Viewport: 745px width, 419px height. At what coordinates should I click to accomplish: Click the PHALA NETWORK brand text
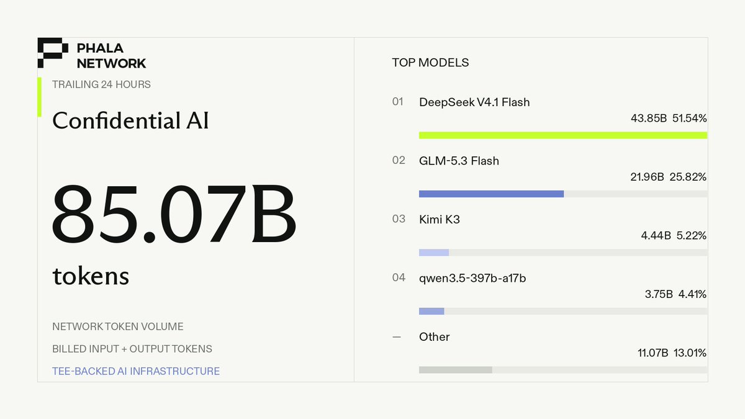112,55
